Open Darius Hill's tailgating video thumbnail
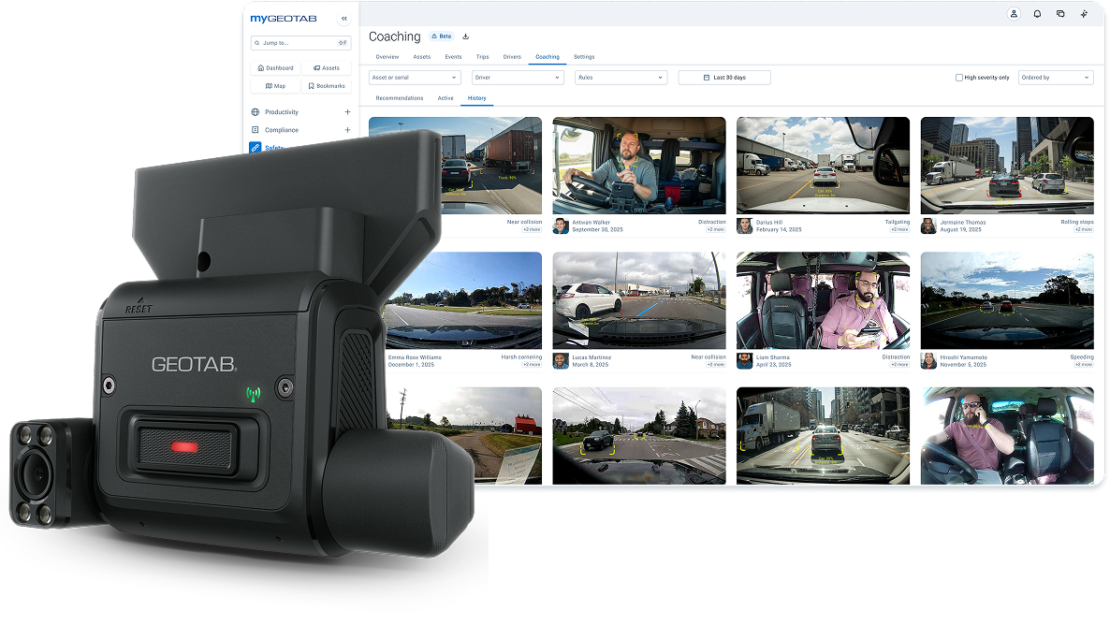The height and width of the screenshot is (625, 1110). [824, 166]
